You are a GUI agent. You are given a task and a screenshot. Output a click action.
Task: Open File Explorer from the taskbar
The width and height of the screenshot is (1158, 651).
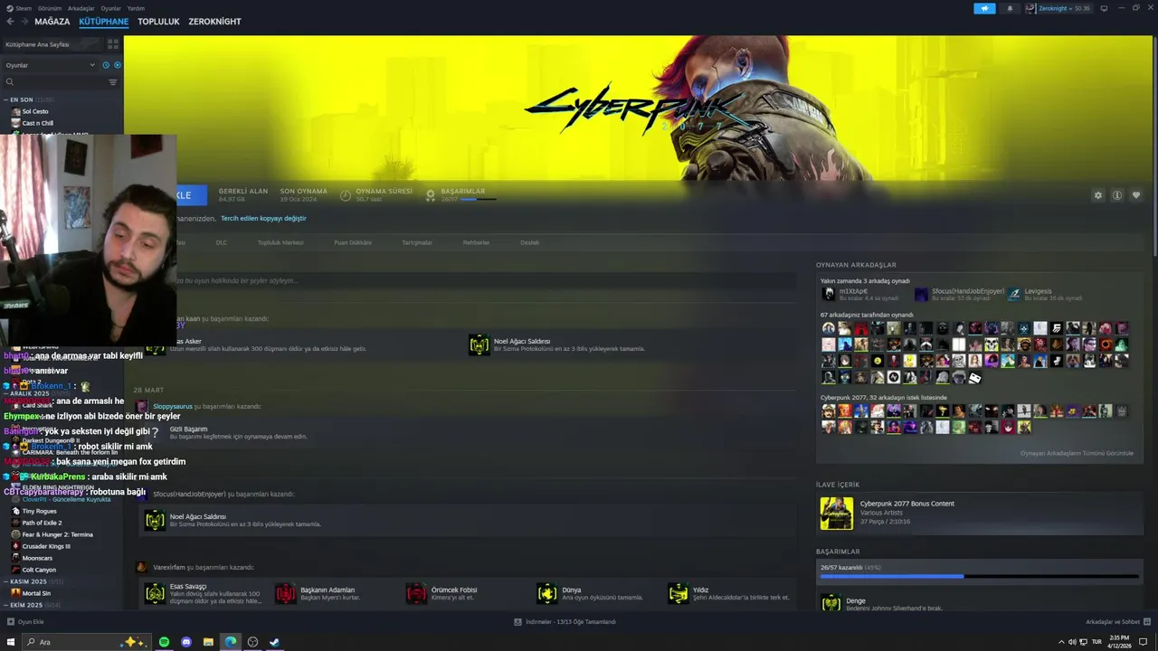click(208, 642)
